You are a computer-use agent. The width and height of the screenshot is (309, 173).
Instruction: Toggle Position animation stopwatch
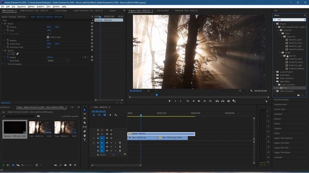pos(8,27)
